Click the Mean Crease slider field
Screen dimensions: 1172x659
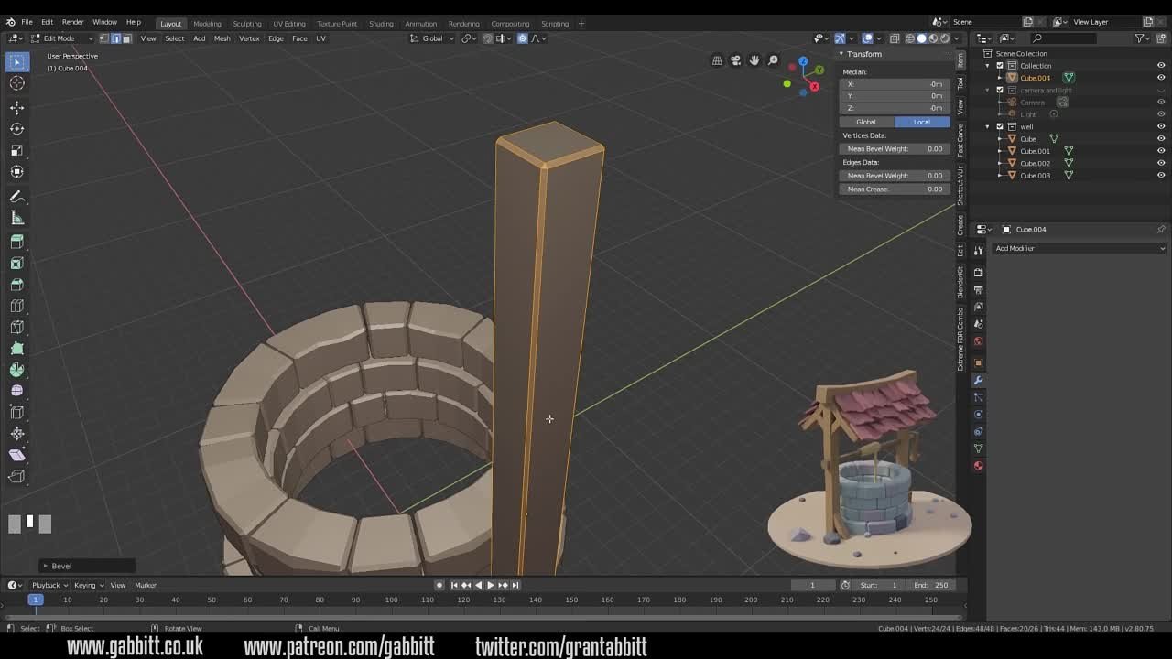pyautogui.click(x=895, y=189)
